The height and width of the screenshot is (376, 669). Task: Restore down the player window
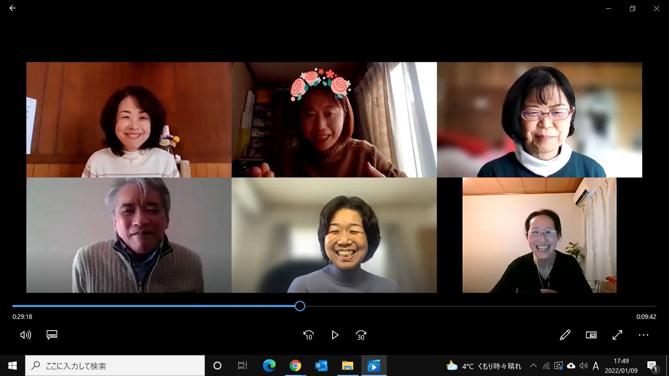pos(633,8)
